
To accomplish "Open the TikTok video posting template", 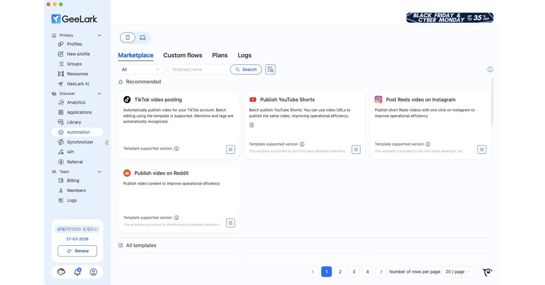I will coord(158,100).
